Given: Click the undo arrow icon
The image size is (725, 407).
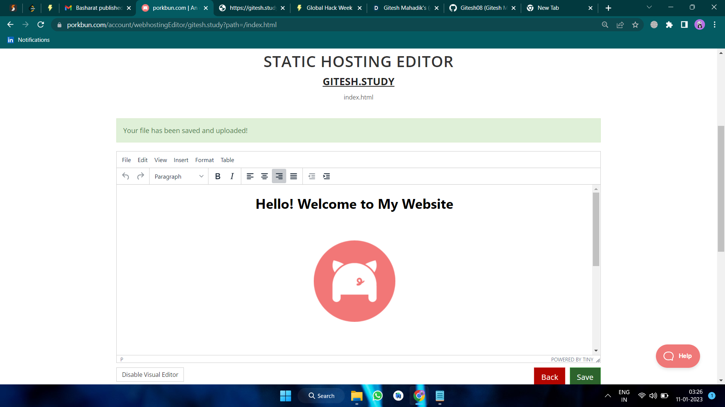Looking at the screenshot, I should 126,176.
